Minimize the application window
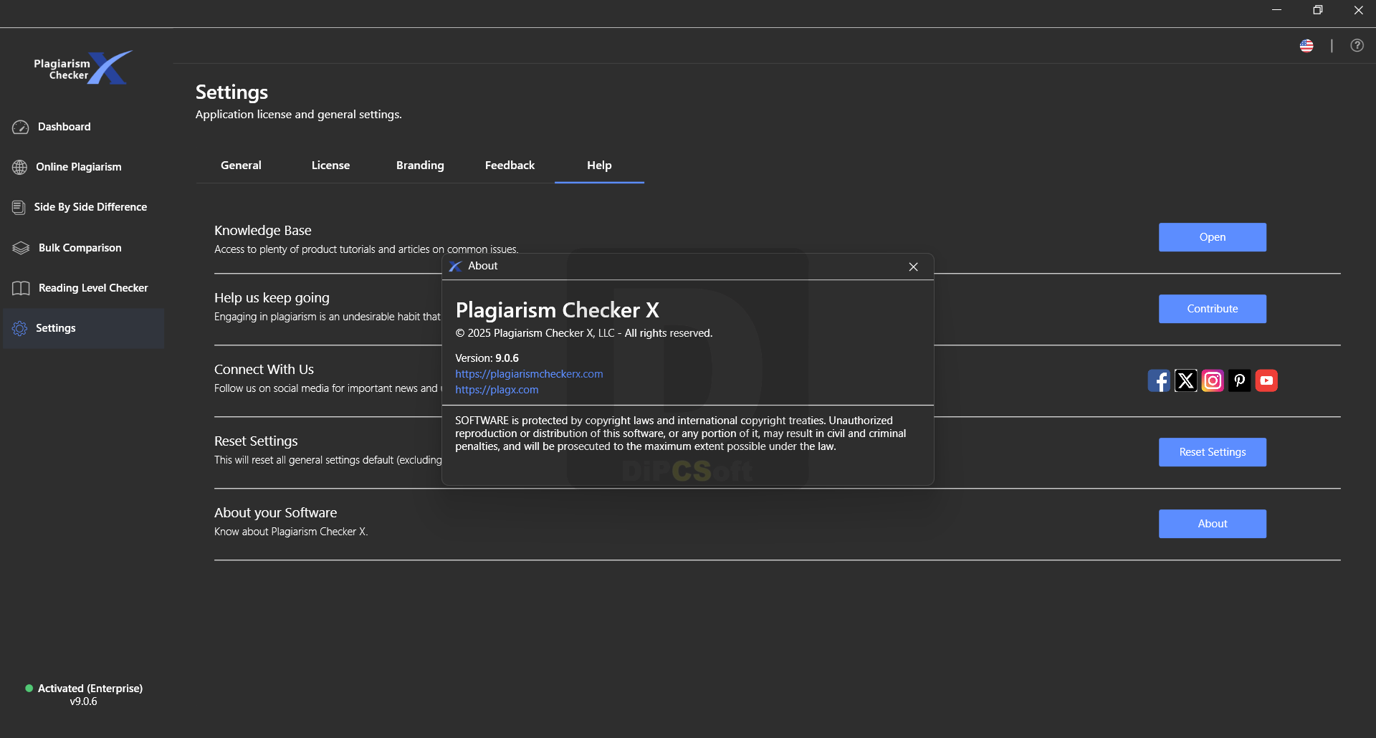 (x=1276, y=10)
